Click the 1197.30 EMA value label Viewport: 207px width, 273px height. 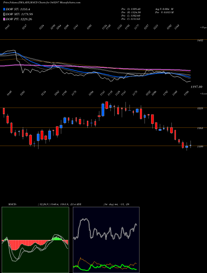click(196, 87)
